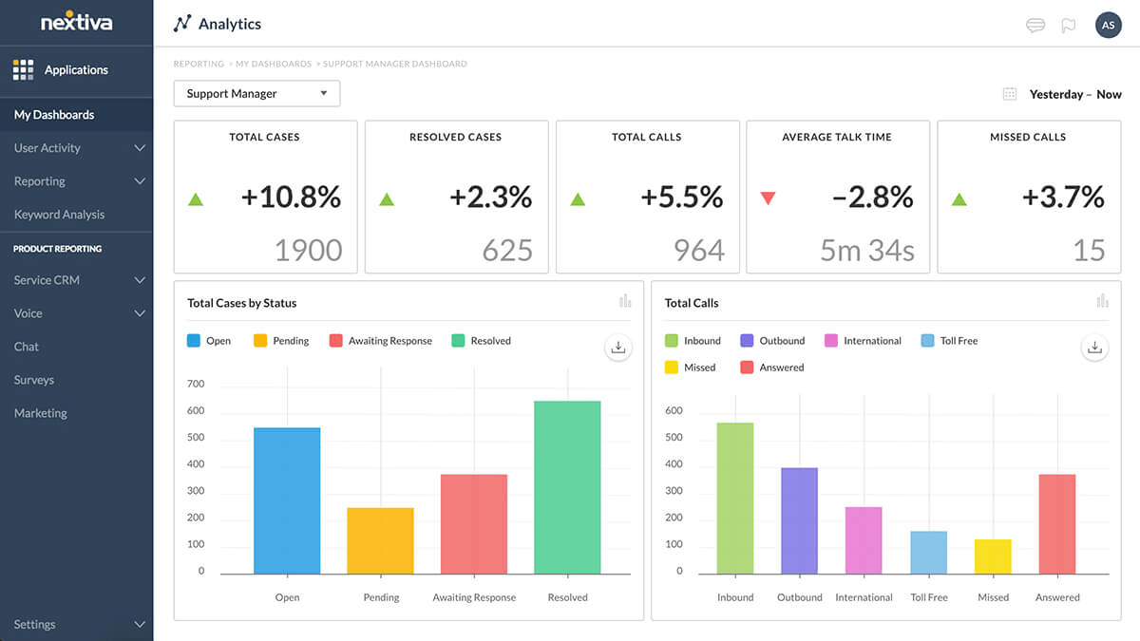
Task: Download the Total Cases by Status chart
Action: [x=618, y=348]
